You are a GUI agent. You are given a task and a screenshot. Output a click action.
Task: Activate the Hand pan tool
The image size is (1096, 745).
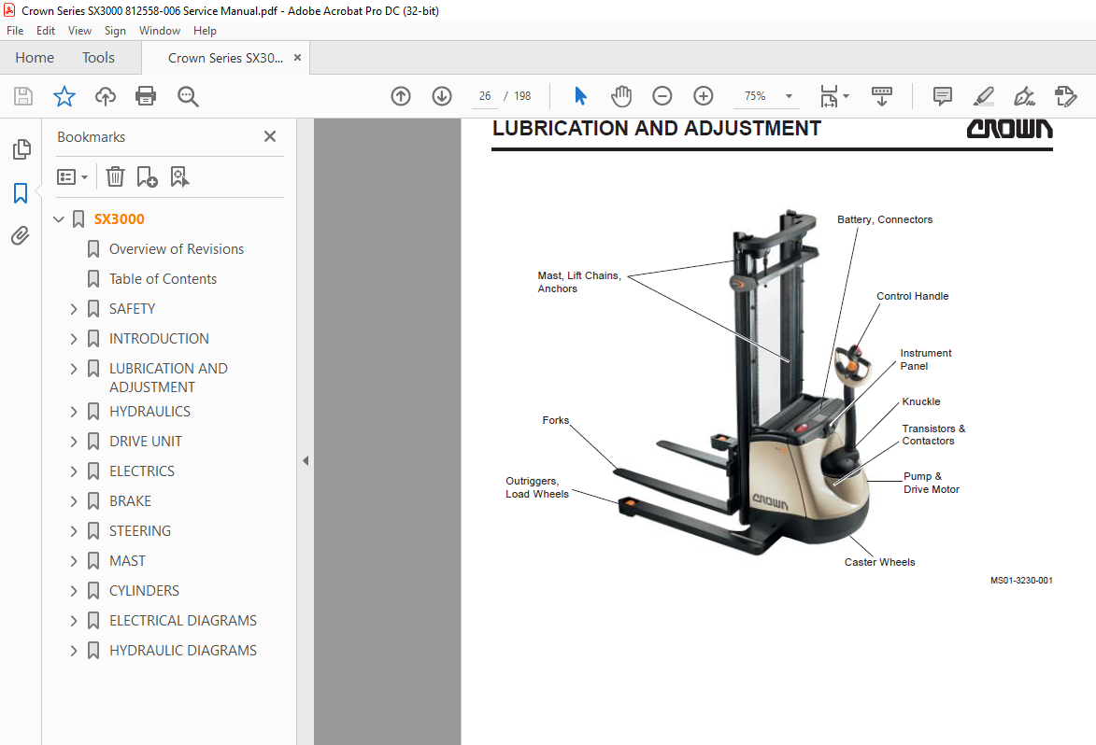tap(620, 96)
